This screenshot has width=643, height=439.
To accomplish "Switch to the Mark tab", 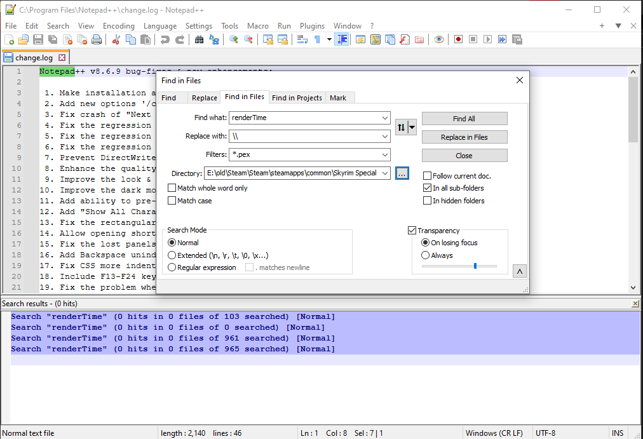I will pyautogui.click(x=338, y=98).
